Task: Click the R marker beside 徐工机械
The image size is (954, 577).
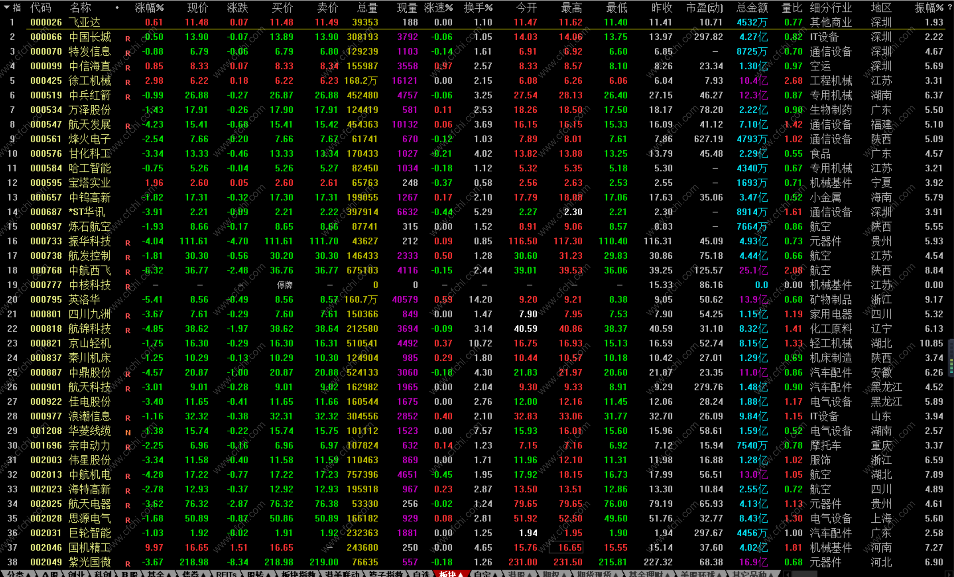Action: 128,83
